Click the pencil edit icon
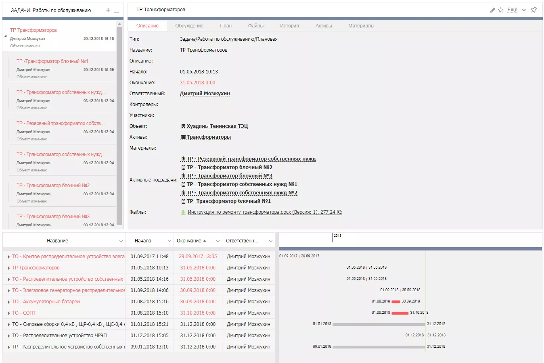Image resolution: width=544 pixels, height=363 pixels. click(x=492, y=10)
